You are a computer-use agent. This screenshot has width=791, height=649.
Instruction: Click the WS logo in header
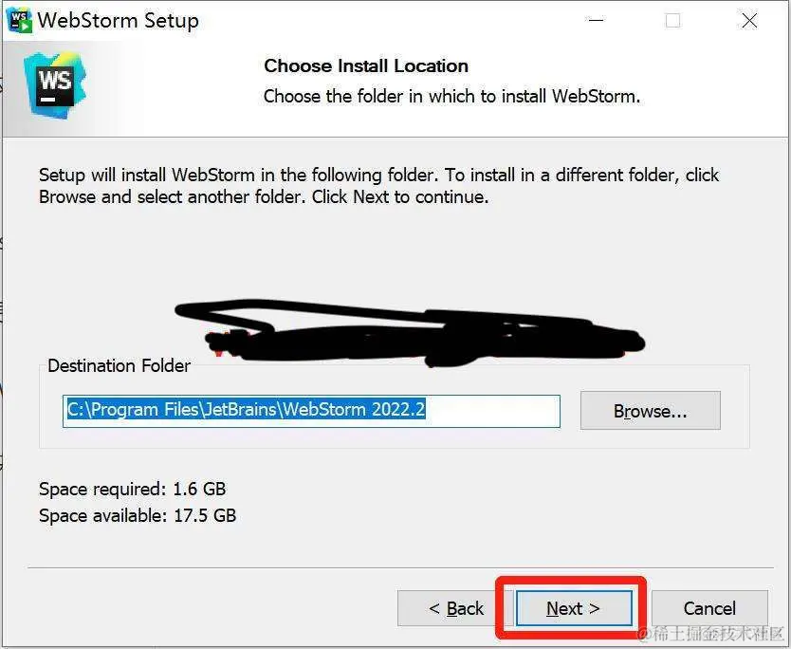point(55,85)
